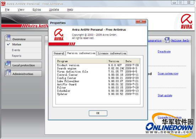The height and width of the screenshot is (139, 196).
Task: Select the Virus definition file row
Action: click(x=98, y=72)
